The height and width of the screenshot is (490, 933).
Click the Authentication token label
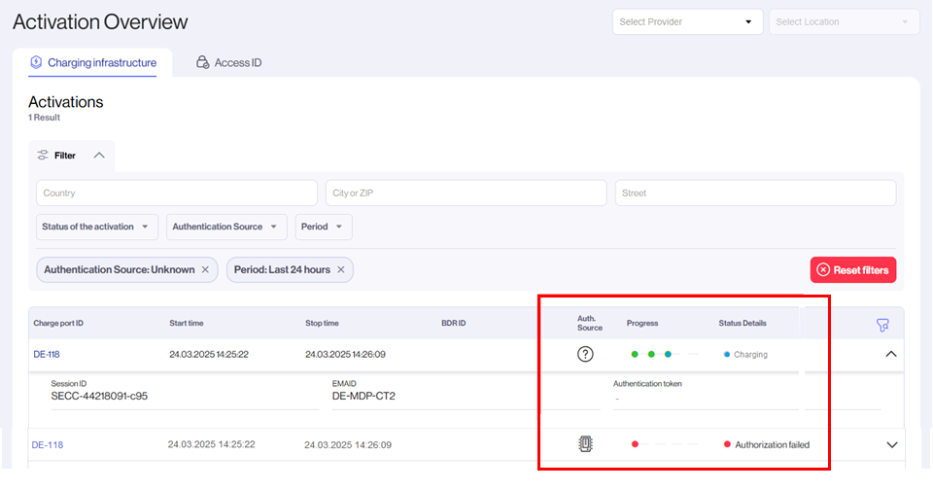coord(647,384)
